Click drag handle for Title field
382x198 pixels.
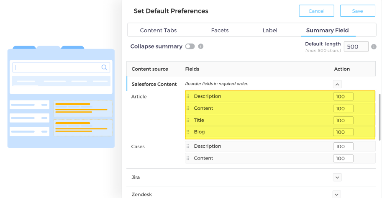coord(188,121)
